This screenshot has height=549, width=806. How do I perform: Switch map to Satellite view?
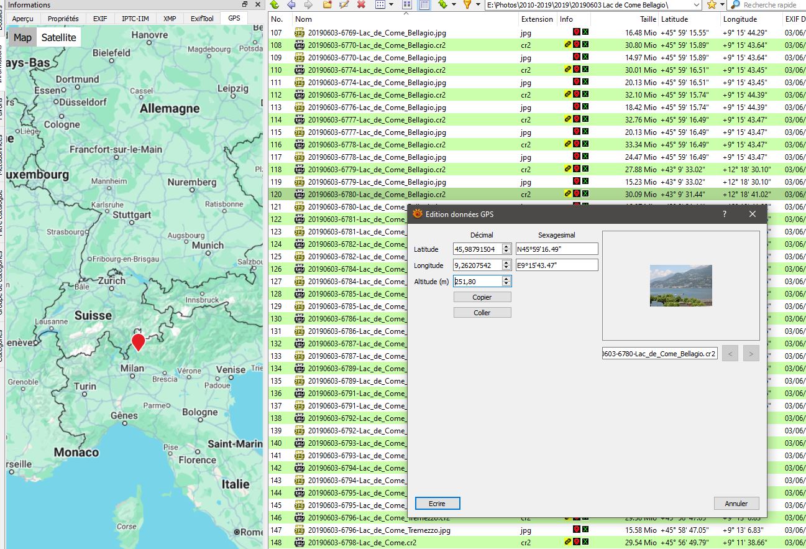pyautogui.click(x=58, y=37)
